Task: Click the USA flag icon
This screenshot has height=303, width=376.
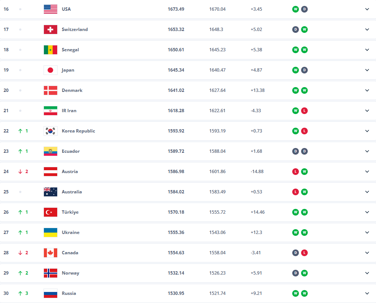Action: (51, 9)
